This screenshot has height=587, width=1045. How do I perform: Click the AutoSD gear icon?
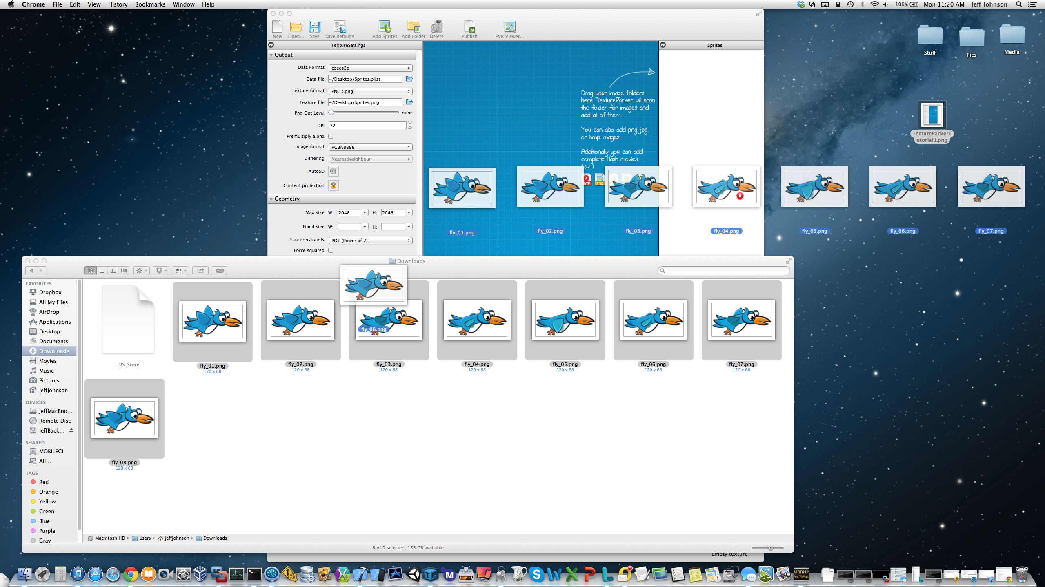point(334,171)
